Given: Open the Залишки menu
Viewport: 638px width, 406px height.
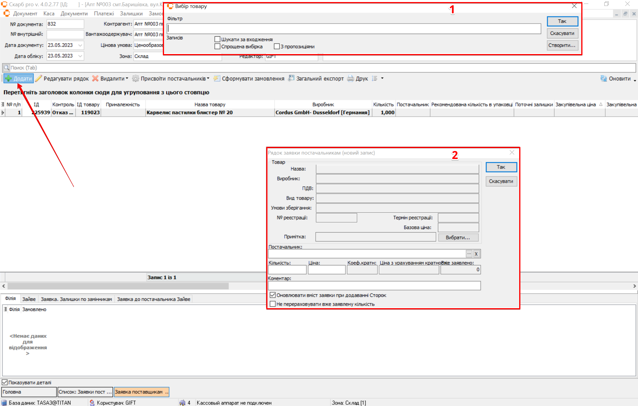Looking at the screenshot, I should 131,14.
